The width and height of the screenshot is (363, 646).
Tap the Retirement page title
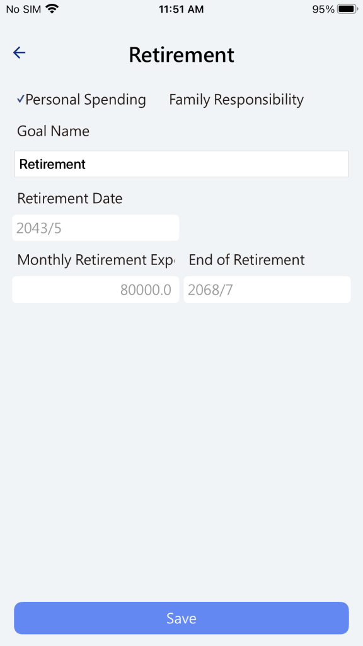181,54
